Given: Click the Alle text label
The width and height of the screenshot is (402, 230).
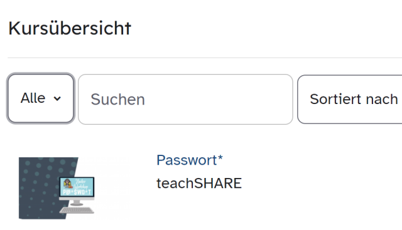Looking at the screenshot, I should (x=33, y=98).
